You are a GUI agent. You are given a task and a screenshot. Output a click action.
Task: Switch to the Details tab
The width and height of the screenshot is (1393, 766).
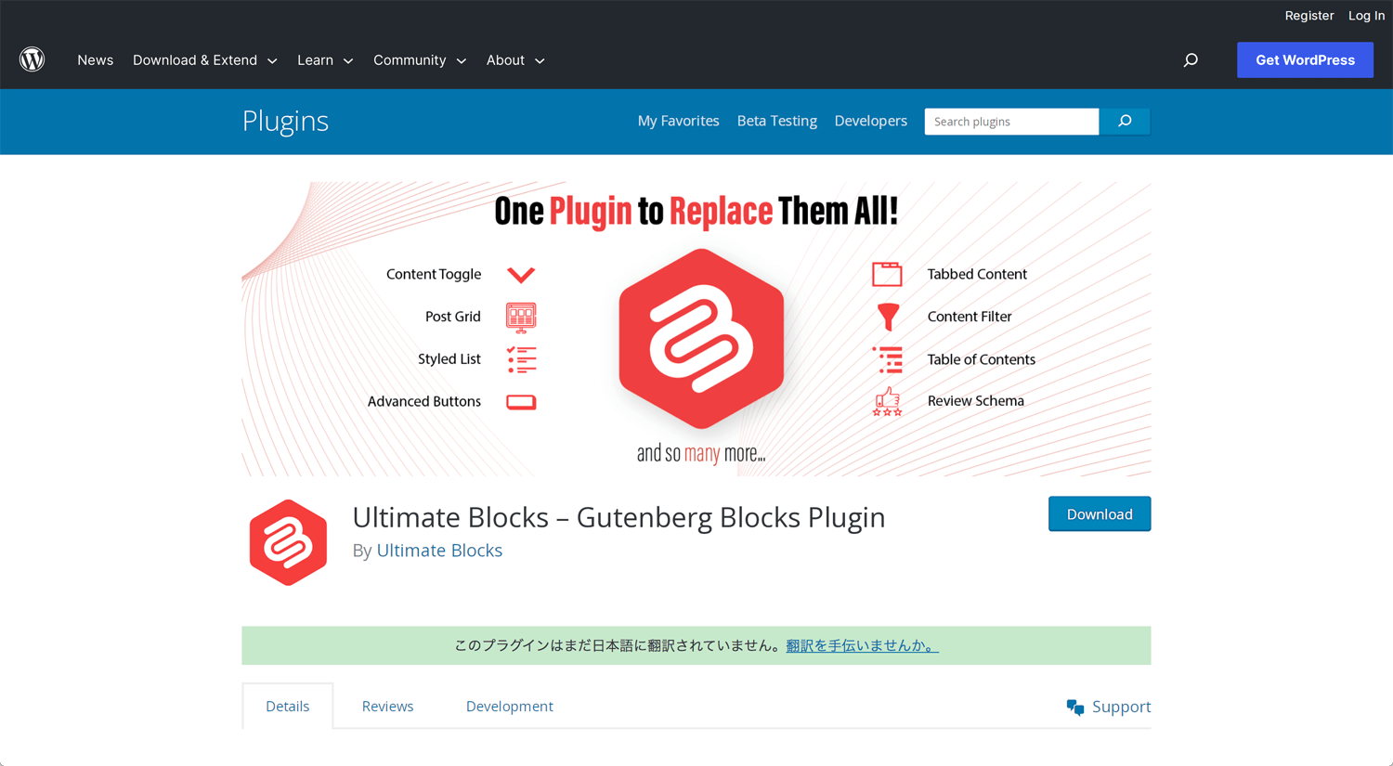tap(288, 707)
